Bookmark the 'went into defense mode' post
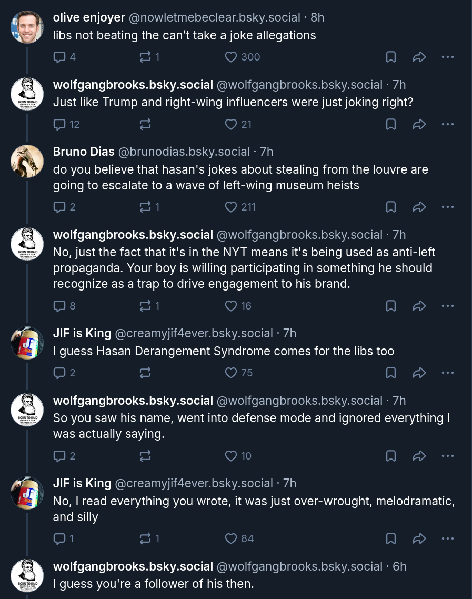 [x=391, y=456]
